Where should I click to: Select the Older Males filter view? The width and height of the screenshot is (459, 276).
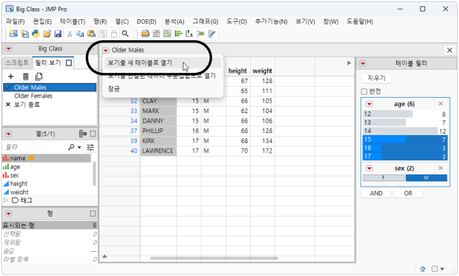[x=50, y=88]
